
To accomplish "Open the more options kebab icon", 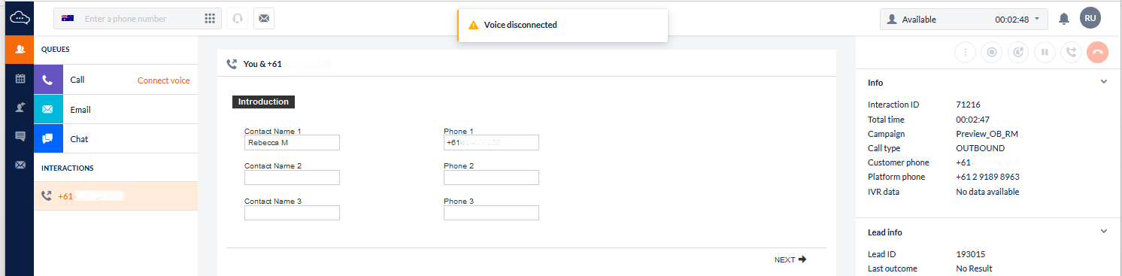I will click(966, 52).
